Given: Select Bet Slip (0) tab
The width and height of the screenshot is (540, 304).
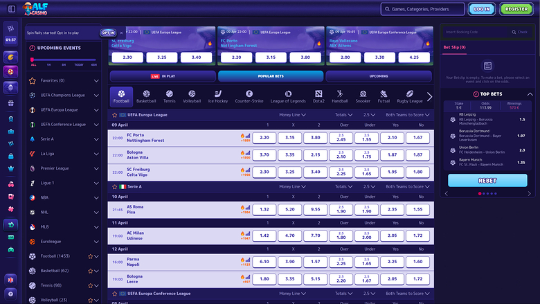Looking at the screenshot, I should pyautogui.click(x=454, y=47).
